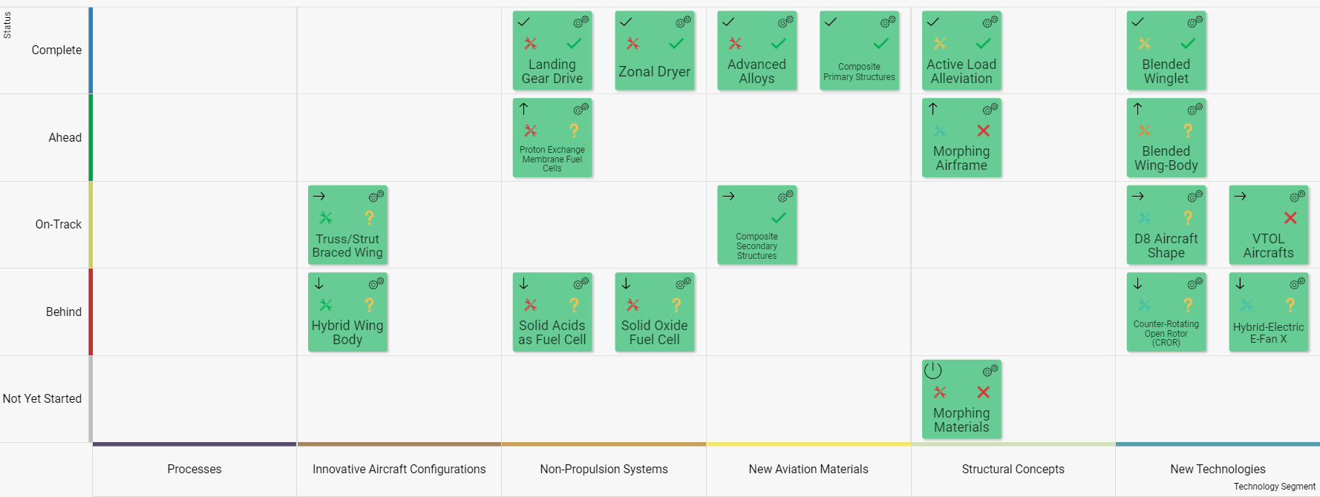Click the "Structural Concepts" column label
The width and height of the screenshot is (1320, 497).
point(1013,470)
